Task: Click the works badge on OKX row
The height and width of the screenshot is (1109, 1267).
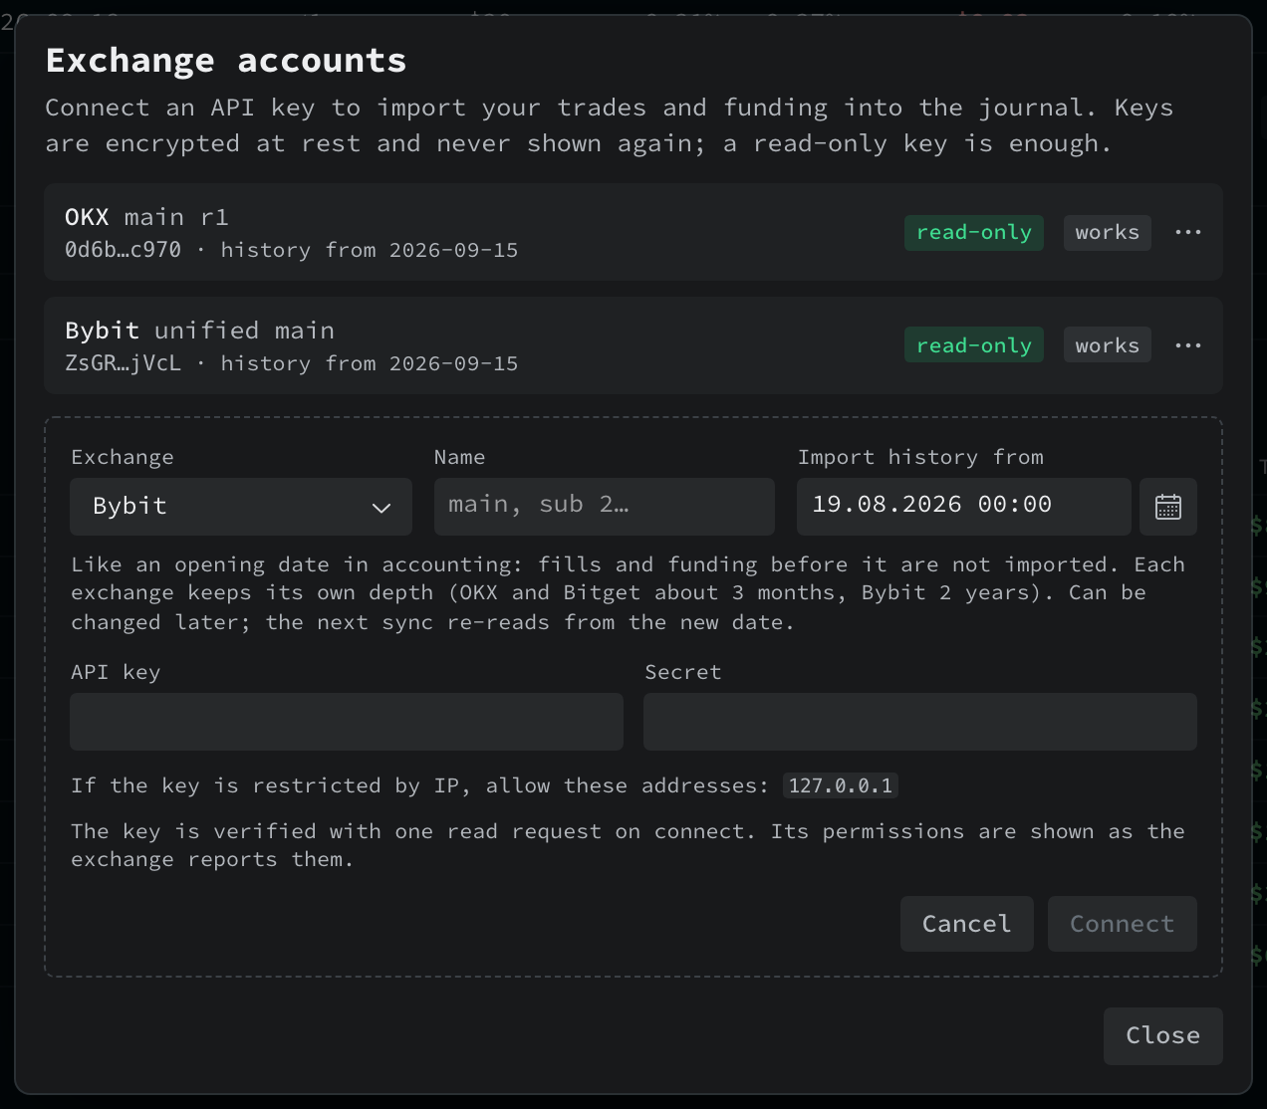Action: tap(1108, 232)
